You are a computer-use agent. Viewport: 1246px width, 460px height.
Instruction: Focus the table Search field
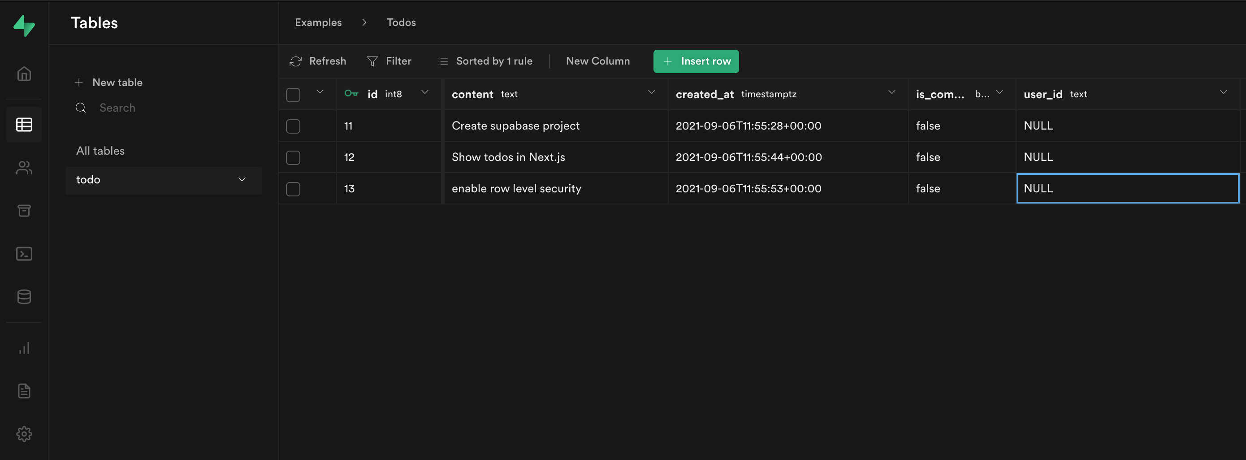(x=164, y=108)
